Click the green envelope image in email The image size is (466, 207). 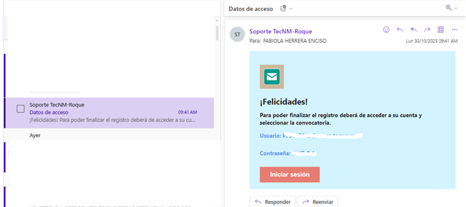click(x=272, y=76)
